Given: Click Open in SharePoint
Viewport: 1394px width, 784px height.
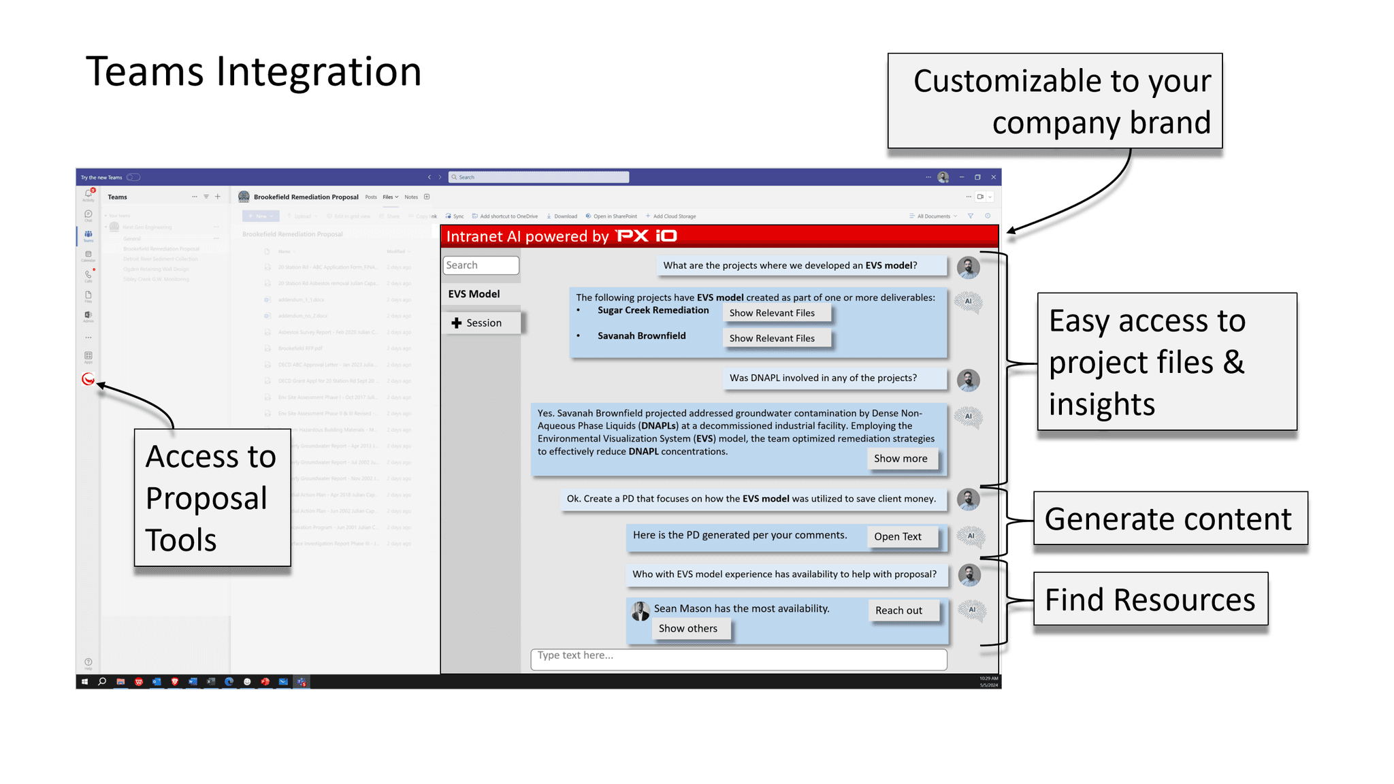Looking at the screenshot, I should (611, 216).
